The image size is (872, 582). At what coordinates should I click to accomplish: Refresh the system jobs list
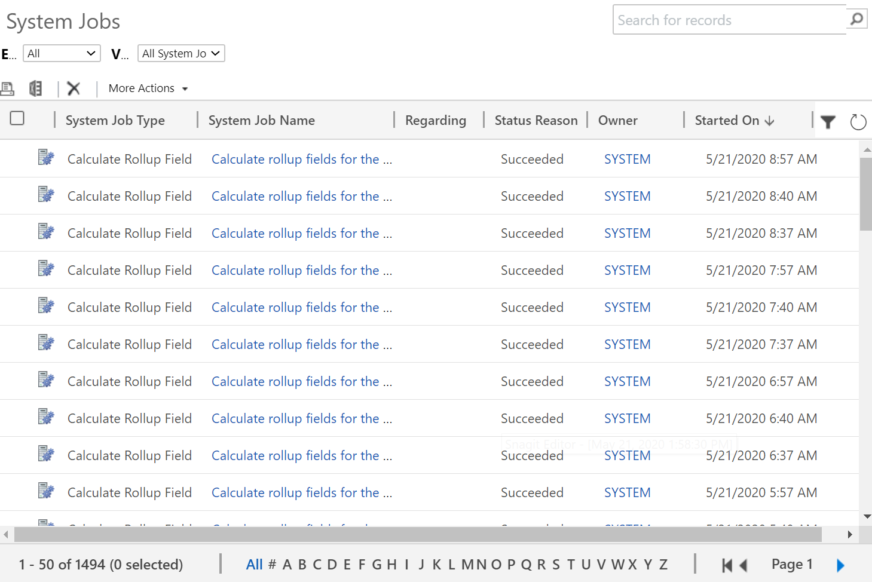pyautogui.click(x=858, y=121)
